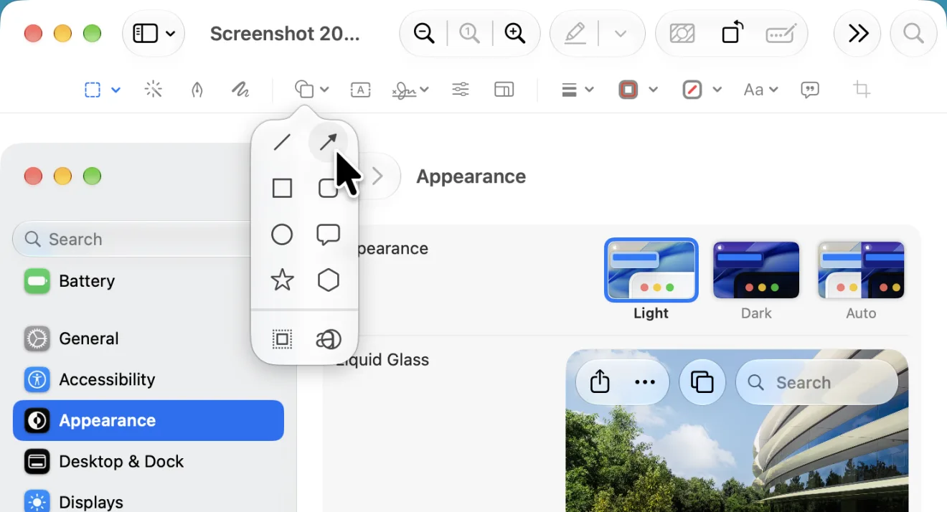Rotate the image with the rotate icon

pos(732,33)
